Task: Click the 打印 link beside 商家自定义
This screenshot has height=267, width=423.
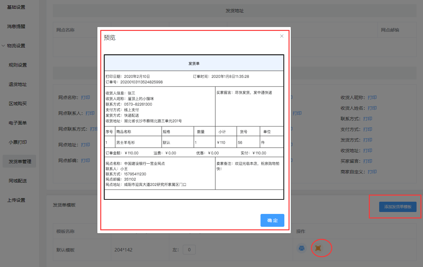Action: (372, 172)
